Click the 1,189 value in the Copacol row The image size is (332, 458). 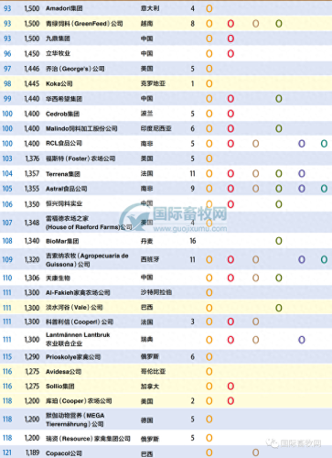click(x=32, y=453)
